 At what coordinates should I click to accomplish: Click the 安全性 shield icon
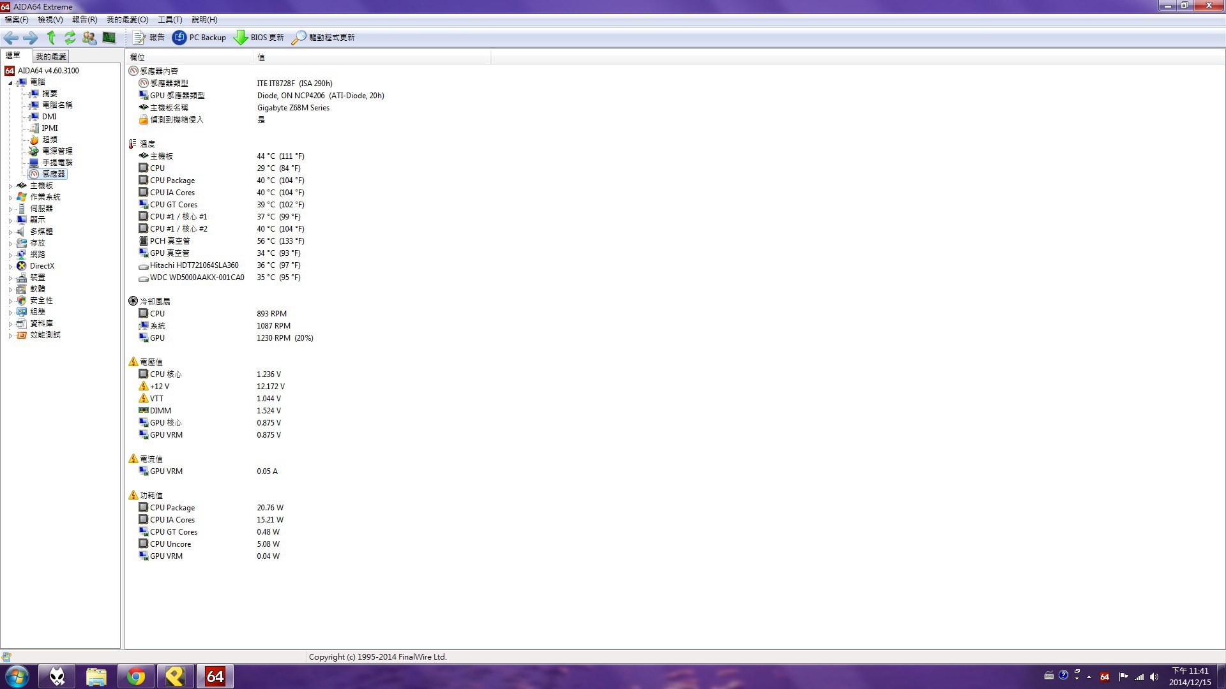[x=22, y=300]
